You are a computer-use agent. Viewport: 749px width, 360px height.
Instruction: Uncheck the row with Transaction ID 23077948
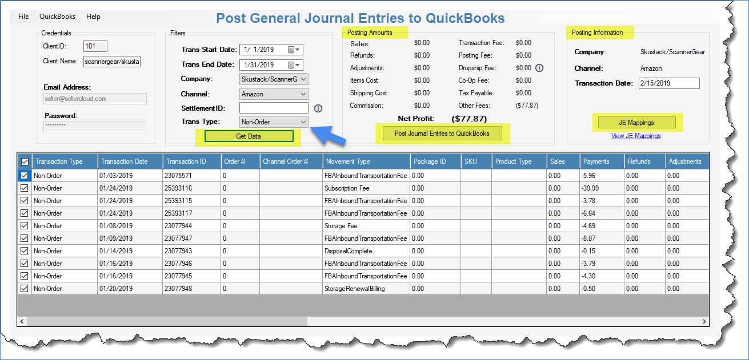coord(25,289)
